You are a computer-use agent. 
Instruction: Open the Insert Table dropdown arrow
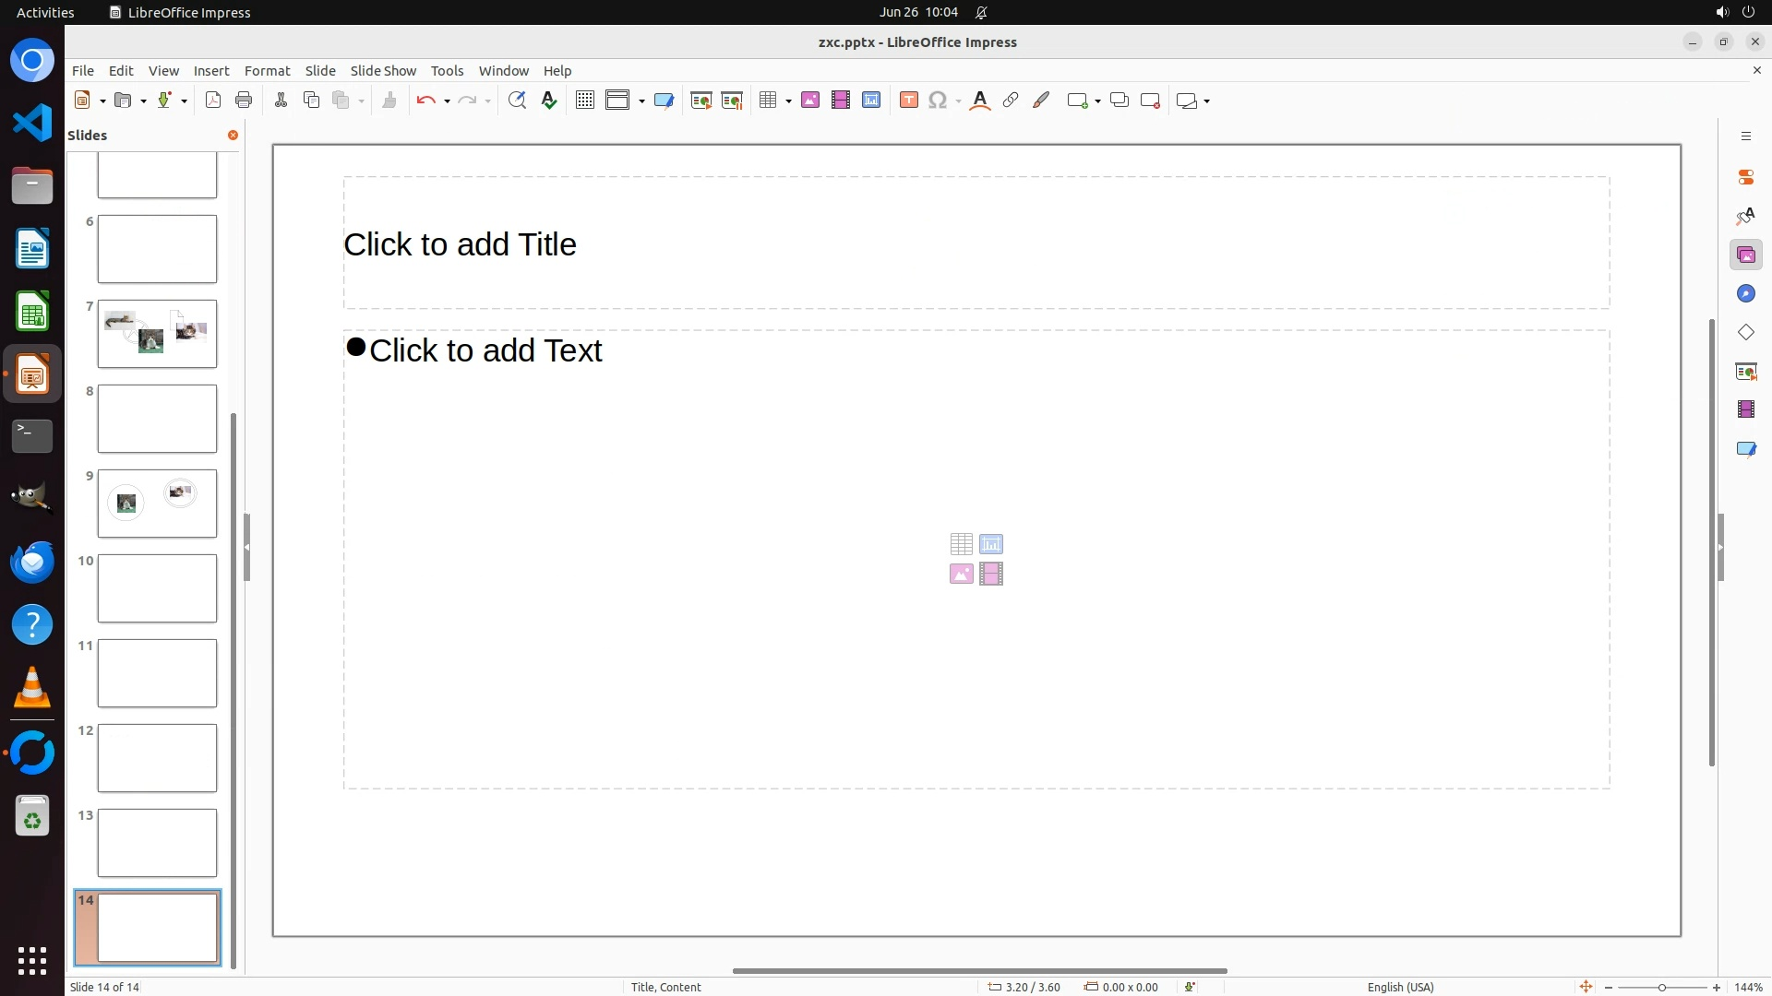point(788,101)
